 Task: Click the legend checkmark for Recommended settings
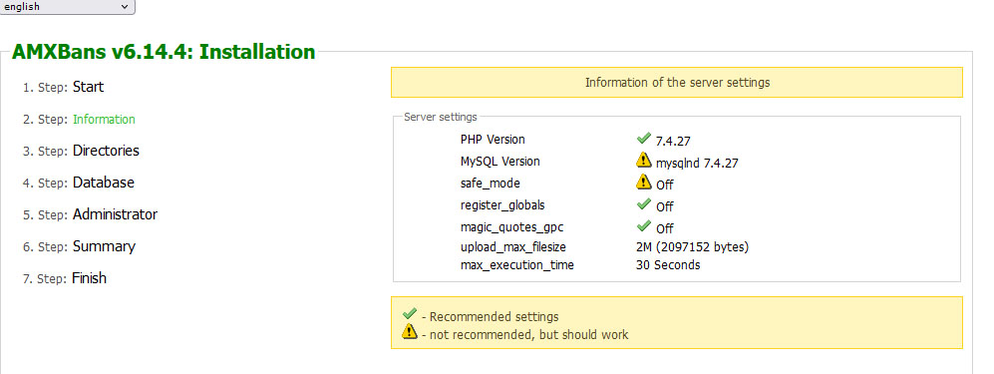410,314
